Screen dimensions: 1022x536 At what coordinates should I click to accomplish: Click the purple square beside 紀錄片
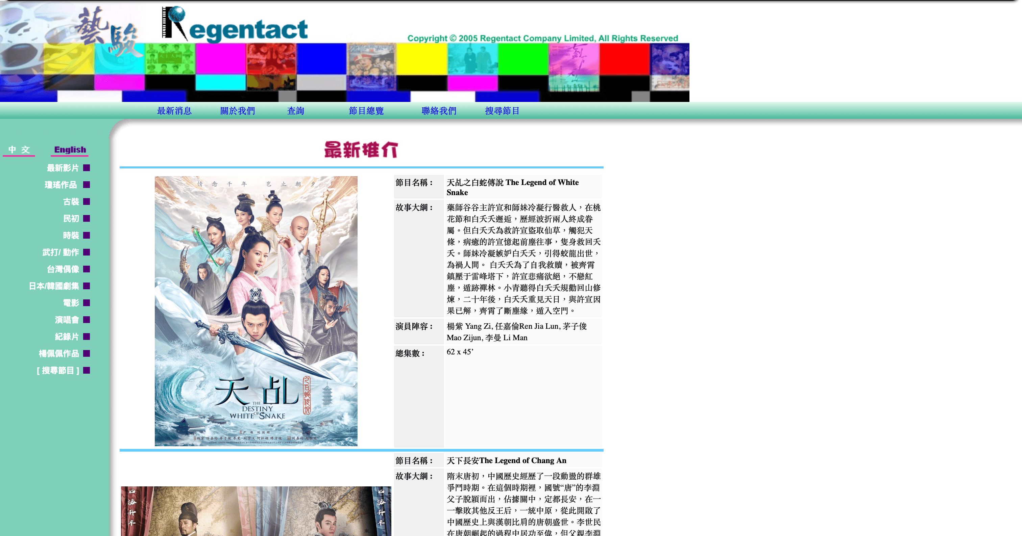(x=87, y=336)
